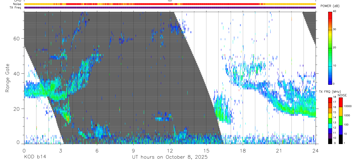Screen dimensions: 355x163
Task: Click the 21 tick on the UT hours axis
Action: click(x=279, y=150)
